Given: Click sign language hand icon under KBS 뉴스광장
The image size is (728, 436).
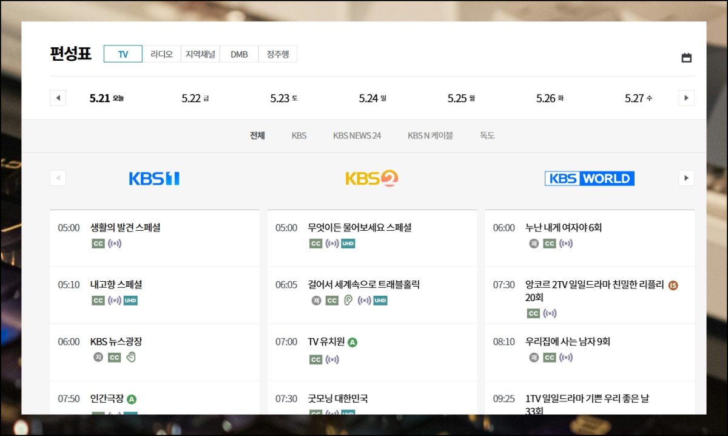Looking at the screenshot, I should (x=130, y=358).
